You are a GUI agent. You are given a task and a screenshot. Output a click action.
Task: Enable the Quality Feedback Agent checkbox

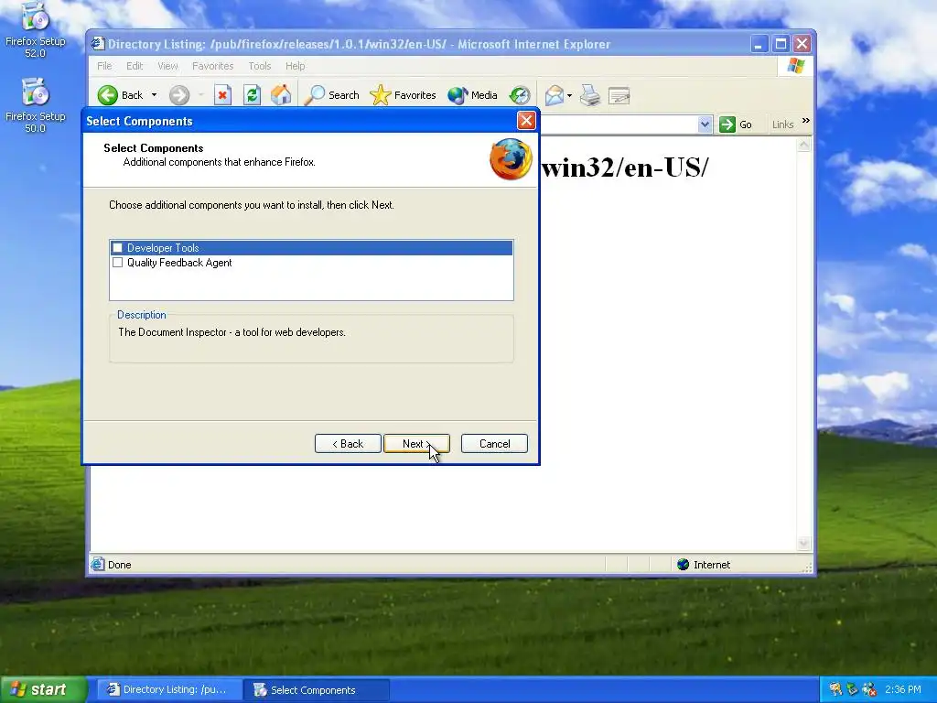[x=118, y=263]
